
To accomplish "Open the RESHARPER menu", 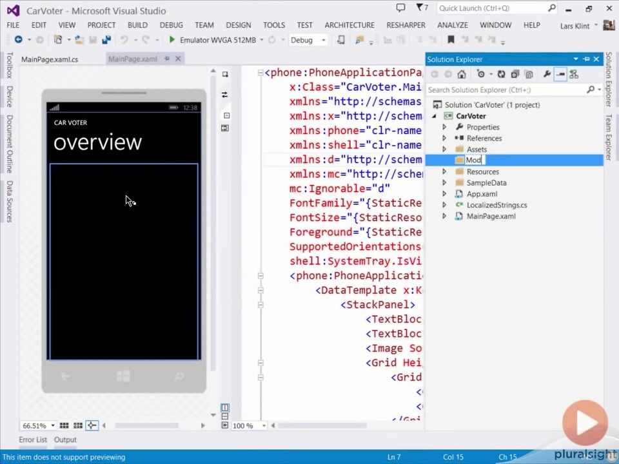I will (406, 25).
